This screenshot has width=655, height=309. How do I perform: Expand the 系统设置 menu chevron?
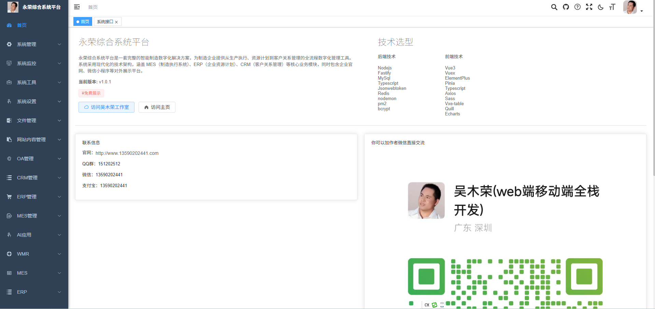coord(59,101)
